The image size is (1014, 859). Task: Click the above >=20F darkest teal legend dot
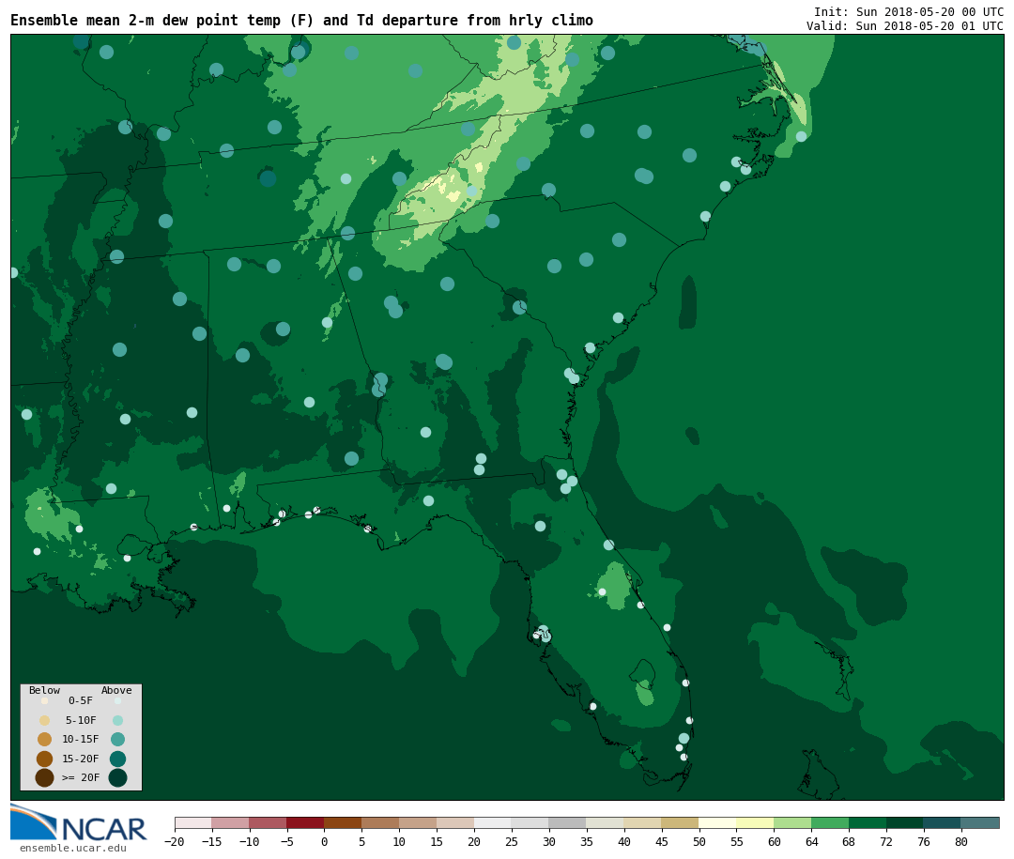pos(117,777)
